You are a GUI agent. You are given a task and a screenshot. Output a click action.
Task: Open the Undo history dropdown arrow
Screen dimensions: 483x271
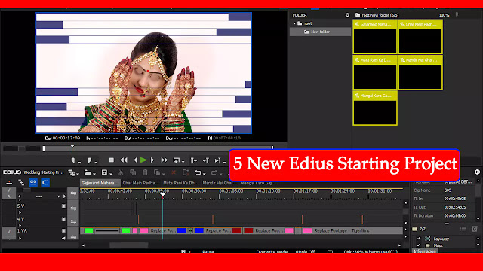[205, 174]
